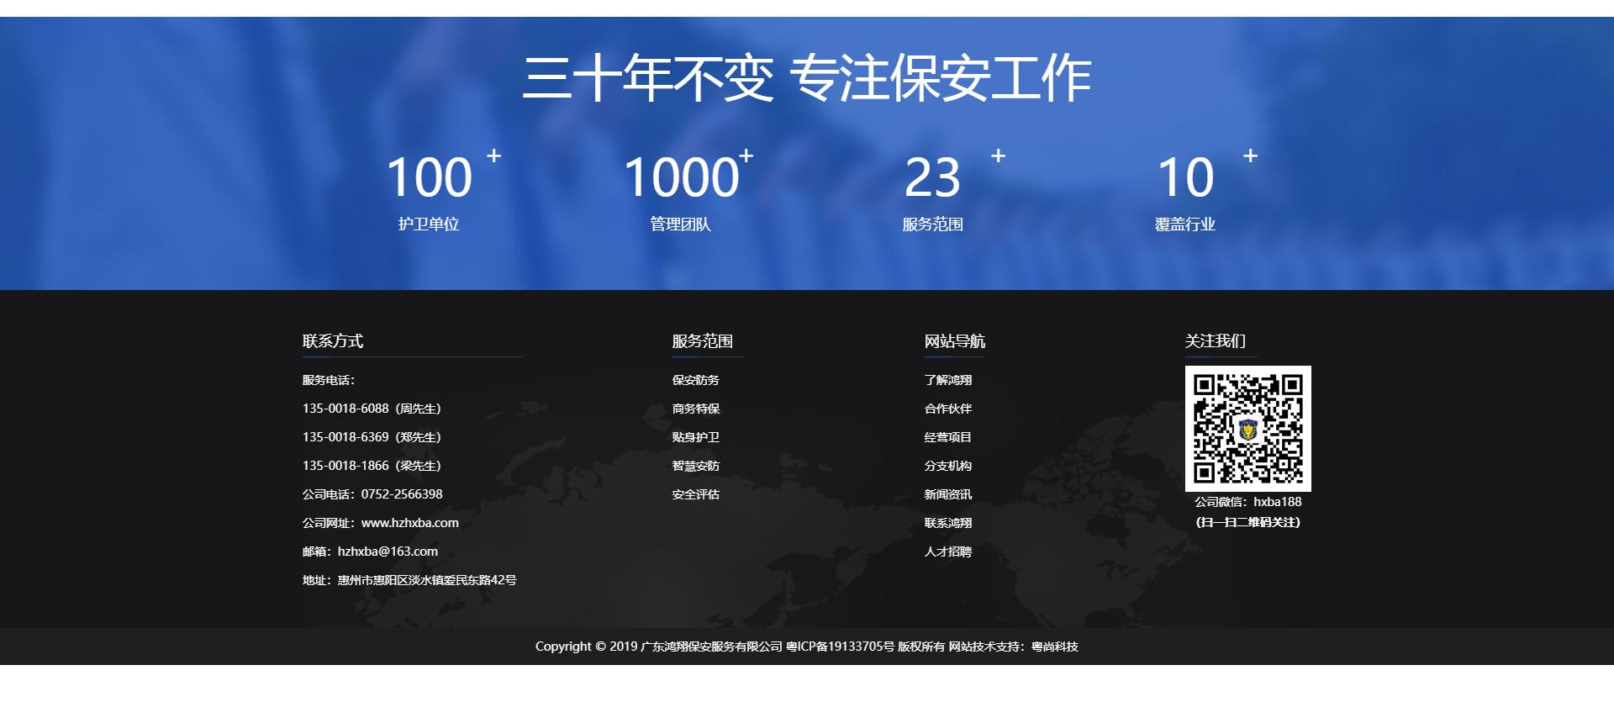Select 贴身护卫 in service list
Viewport: 1614px width, 702px height.
695,437
